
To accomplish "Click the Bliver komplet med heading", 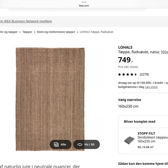I will [x=140, y=121].
